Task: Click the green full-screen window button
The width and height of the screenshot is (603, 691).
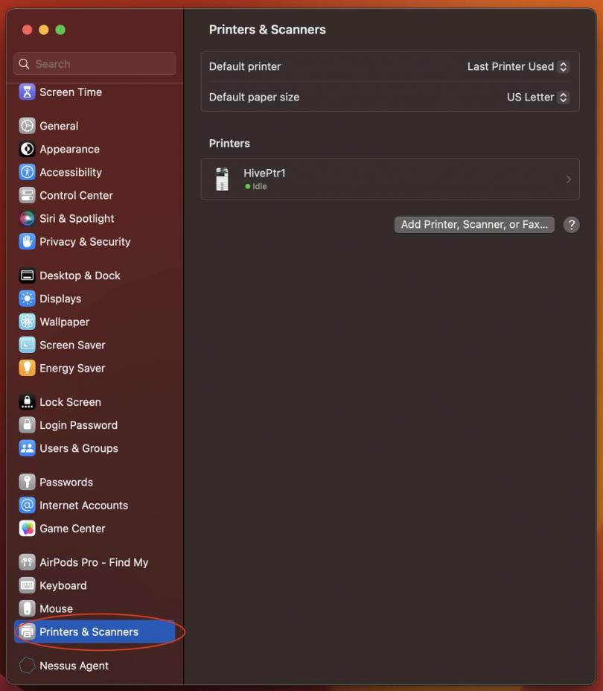Action: [x=60, y=30]
